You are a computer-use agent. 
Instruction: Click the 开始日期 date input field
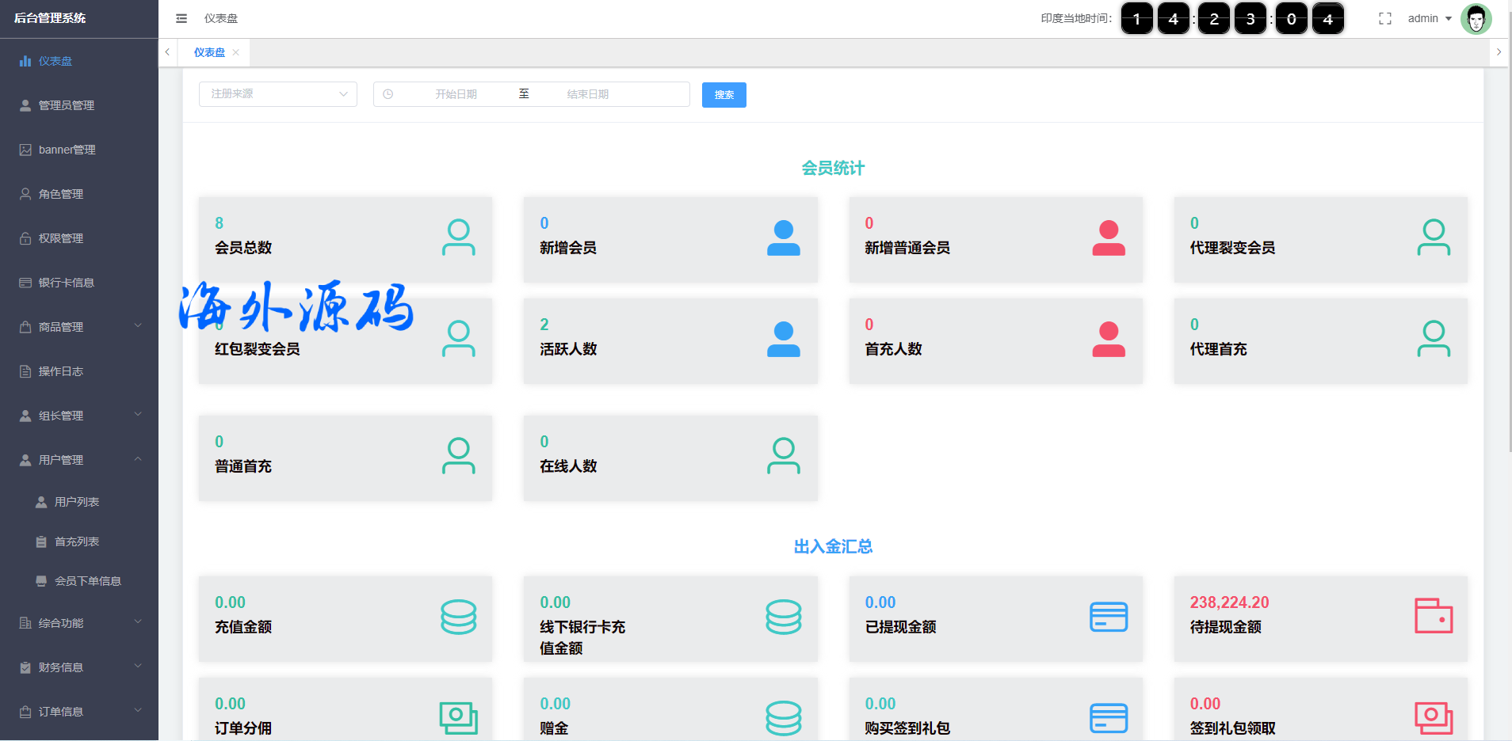click(x=456, y=94)
